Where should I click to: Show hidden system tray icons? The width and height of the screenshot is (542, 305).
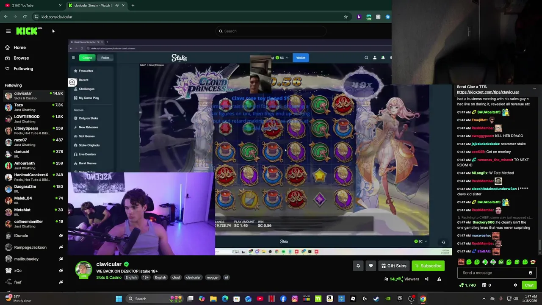pos(484,299)
